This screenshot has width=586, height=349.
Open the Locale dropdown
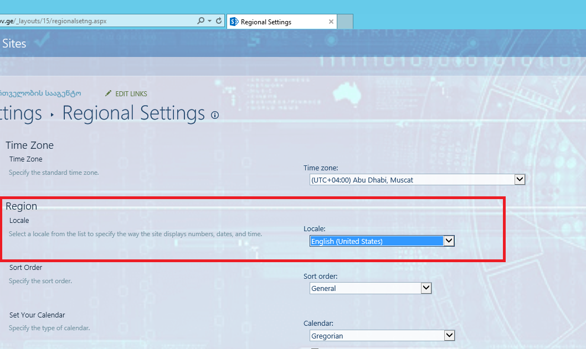click(x=382, y=241)
